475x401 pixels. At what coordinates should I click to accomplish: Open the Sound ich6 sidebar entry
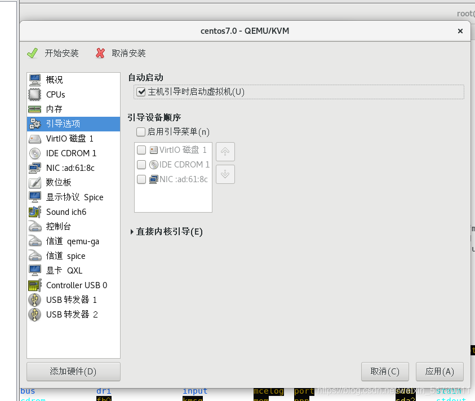click(x=74, y=211)
